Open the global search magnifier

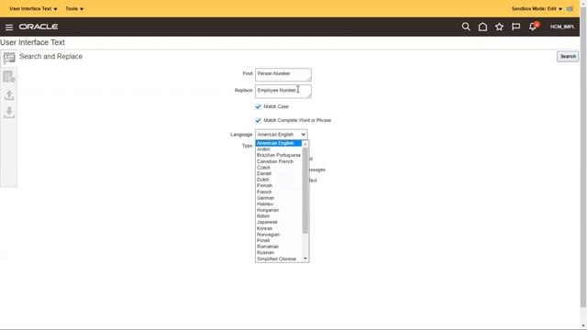tap(466, 27)
